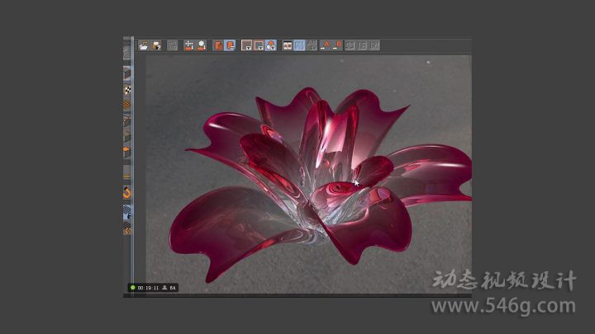This screenshot has width=595, height=334.
Task: Click the side-by-side compare icon in the toolbar
Action: [x=288, y=46]
